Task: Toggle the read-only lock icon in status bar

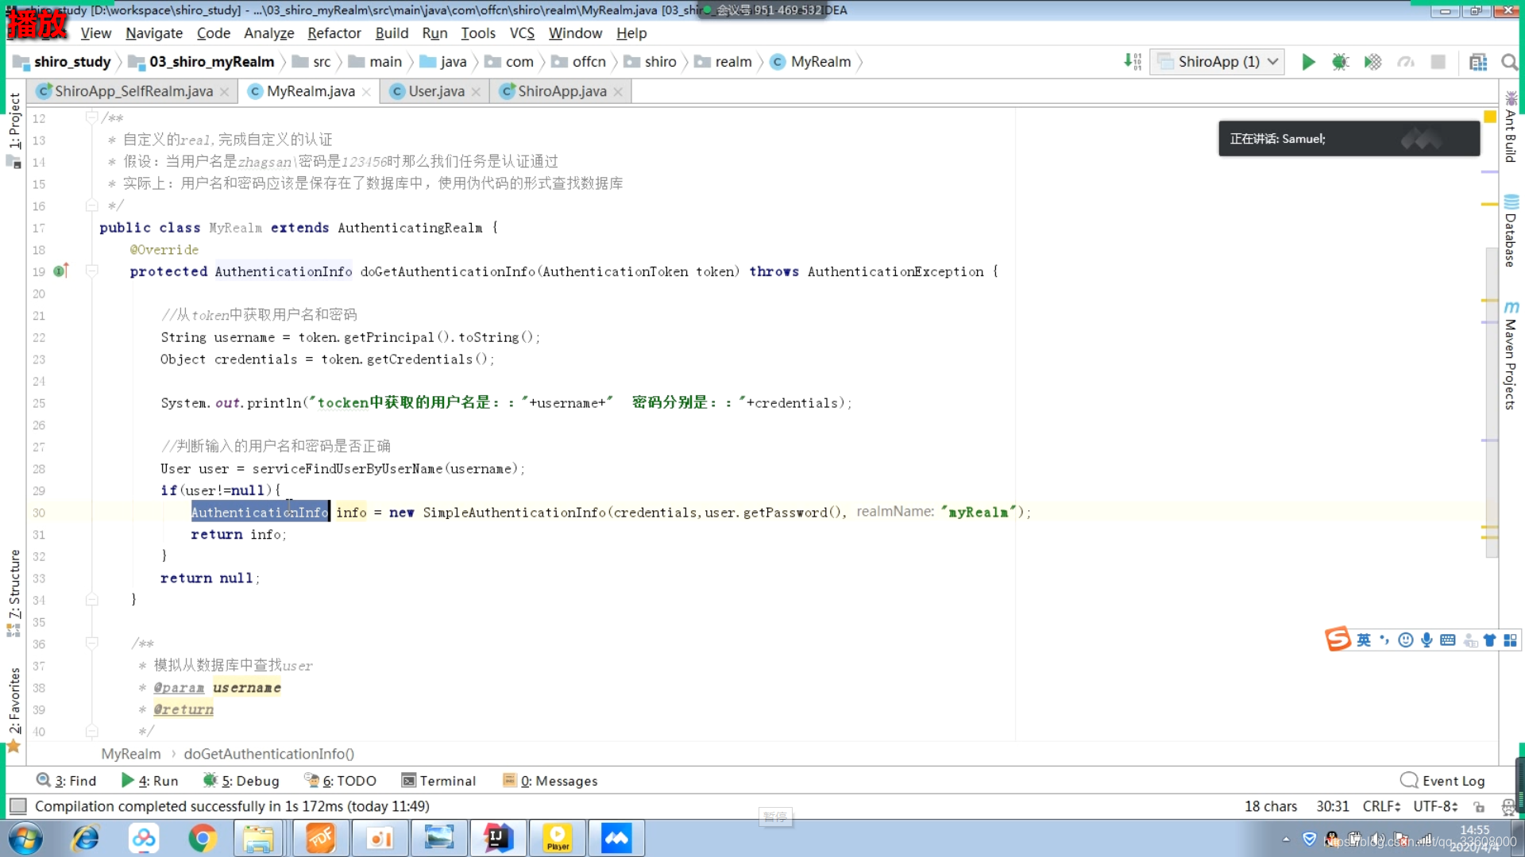Action: coord(1479,807)
